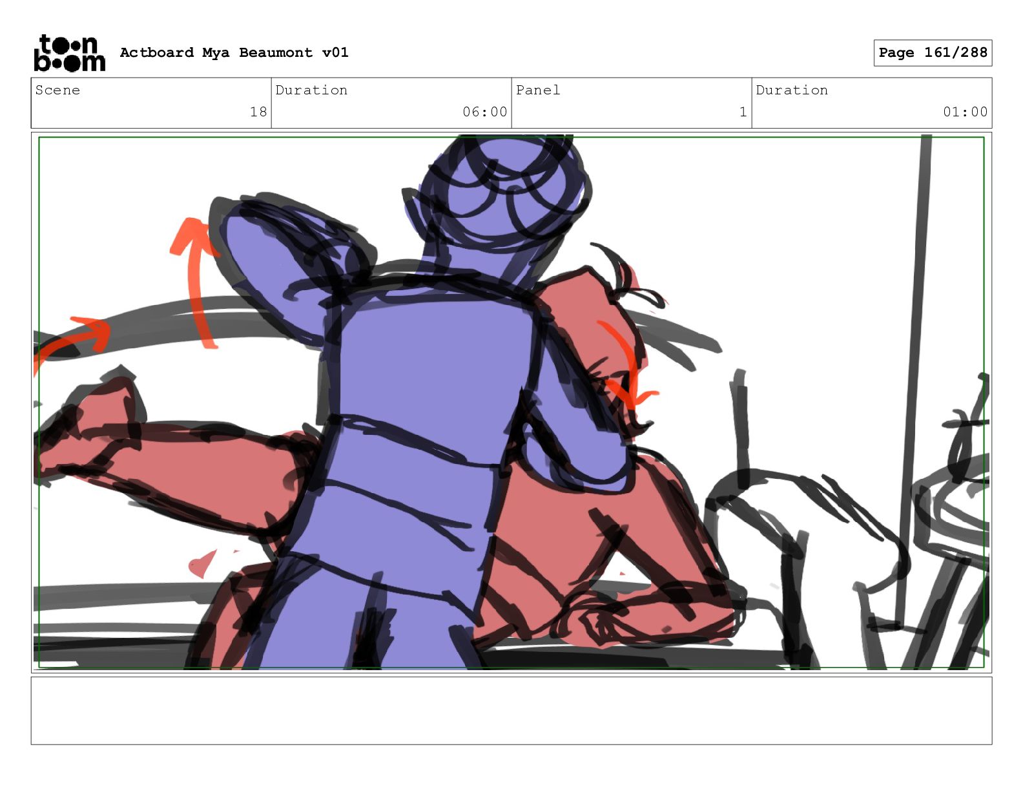Select scene number '18'

(258, 112)
